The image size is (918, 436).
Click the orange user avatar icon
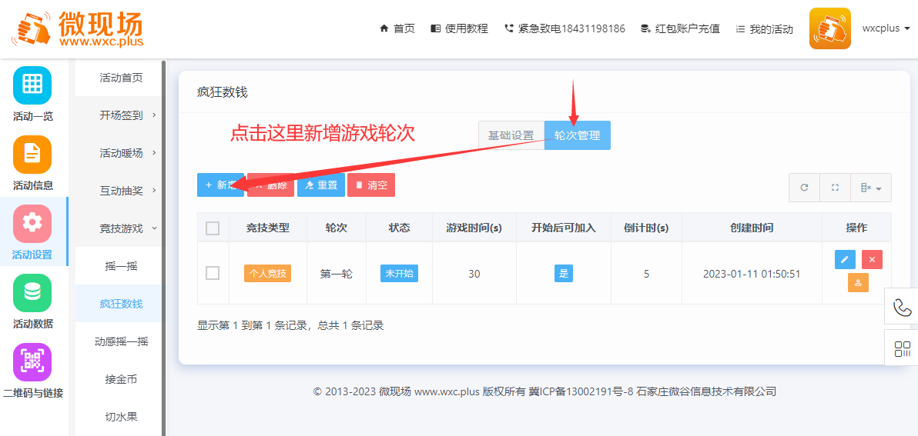click(829, 28)
